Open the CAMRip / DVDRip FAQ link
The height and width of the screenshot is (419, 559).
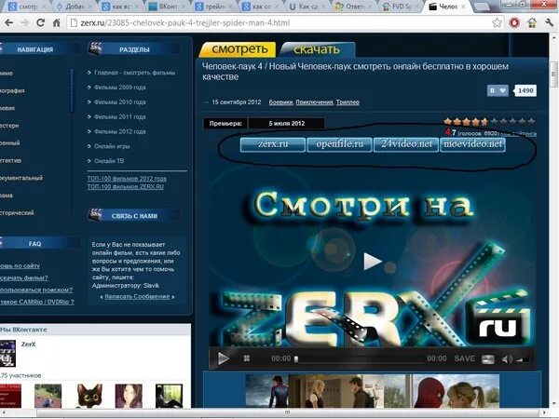click(x=37, y=302)
